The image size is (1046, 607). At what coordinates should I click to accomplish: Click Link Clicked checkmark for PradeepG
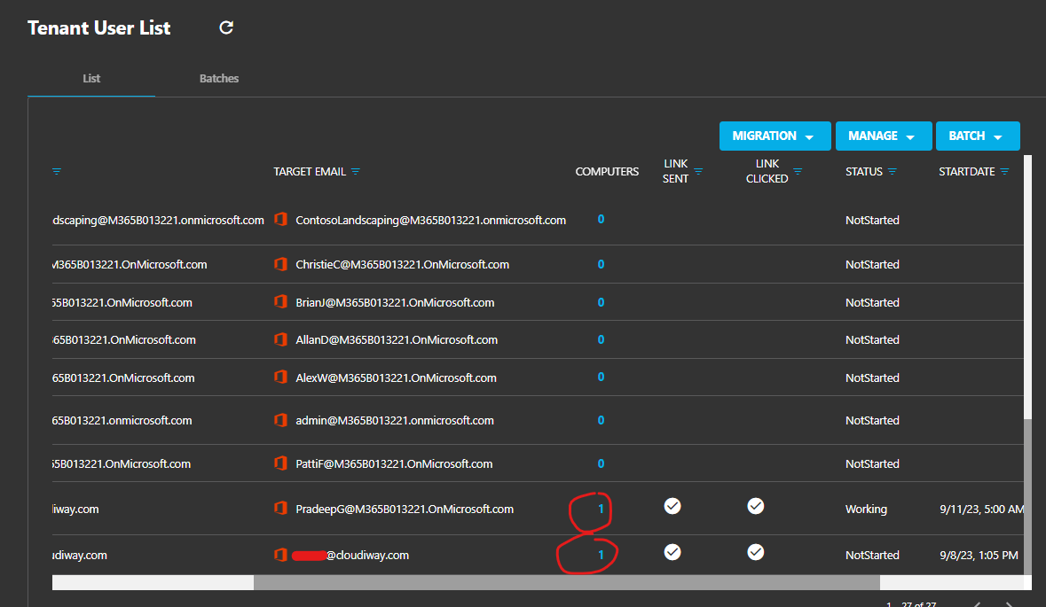[x=755, y=506]
